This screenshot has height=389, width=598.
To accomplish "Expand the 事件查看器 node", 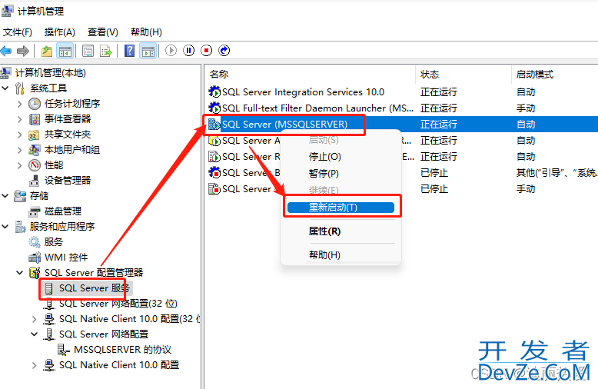I will tap(20, 119).
